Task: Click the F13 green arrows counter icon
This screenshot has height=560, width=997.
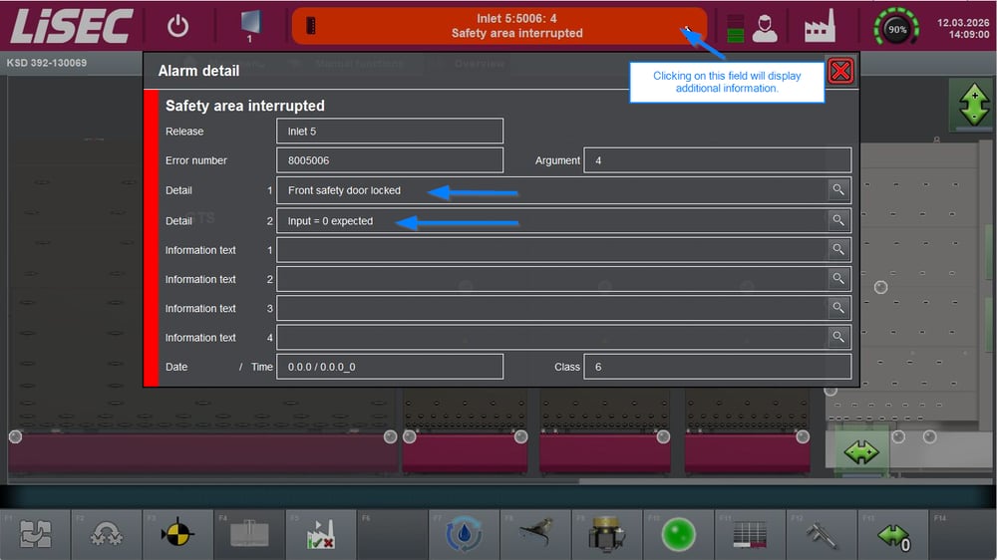Action: tap(893, 536)
